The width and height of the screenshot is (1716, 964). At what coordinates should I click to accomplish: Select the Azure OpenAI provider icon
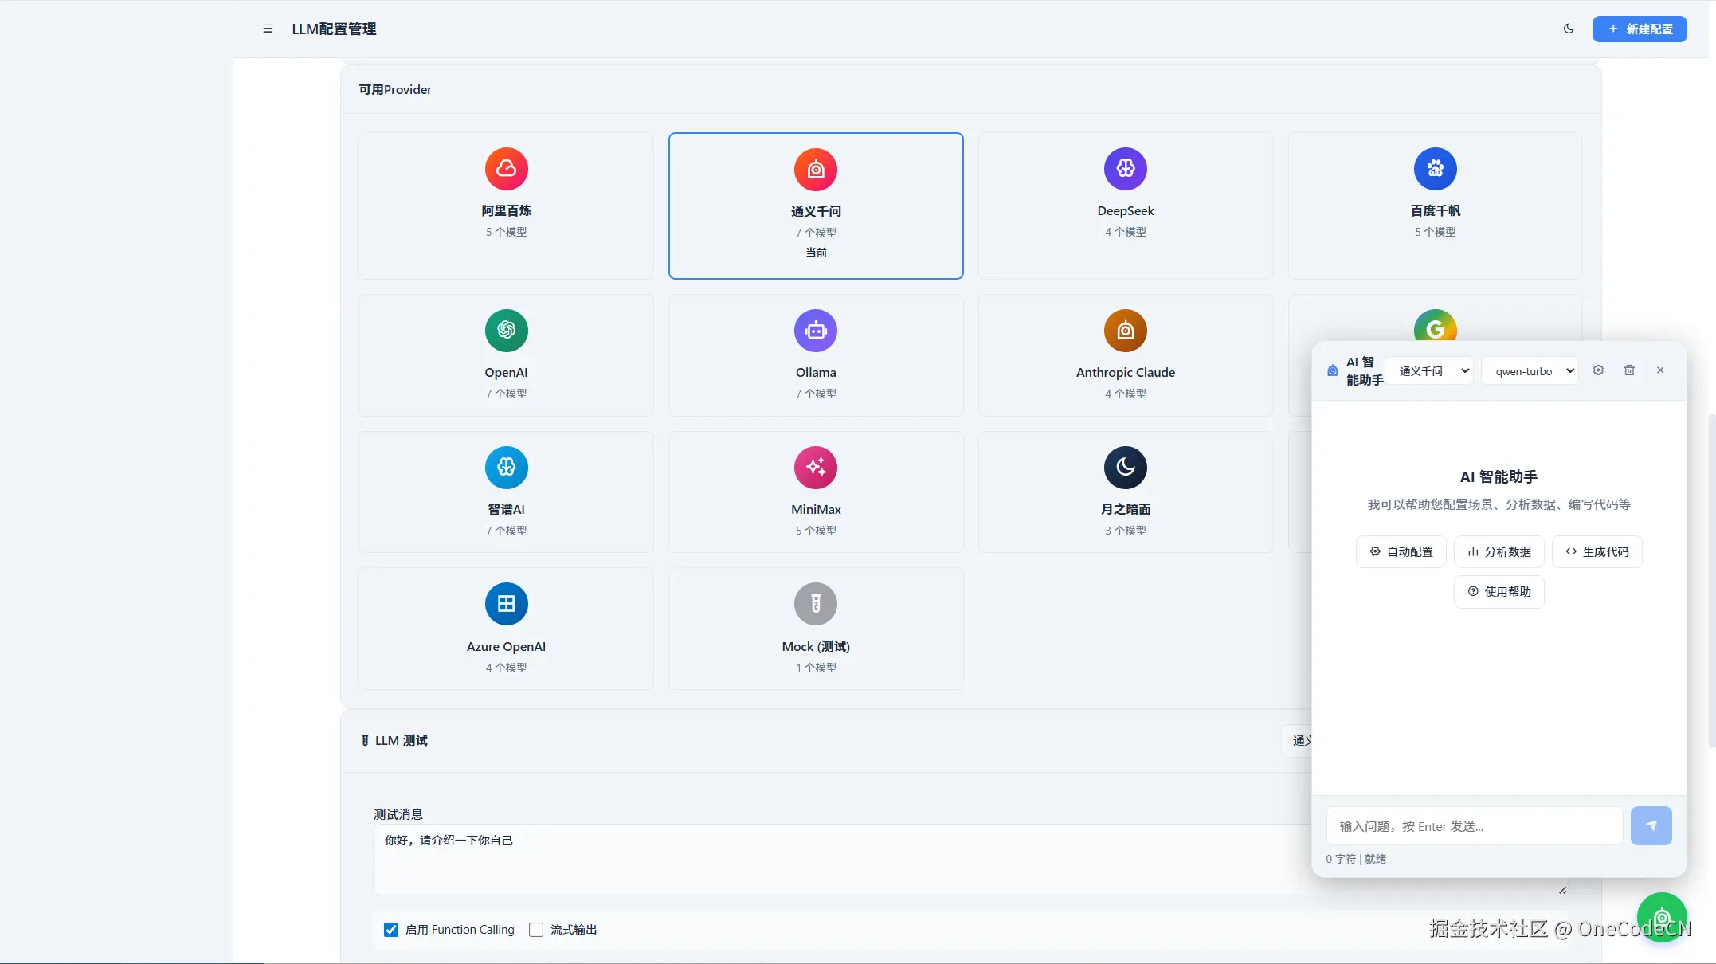tap(506, 604)
